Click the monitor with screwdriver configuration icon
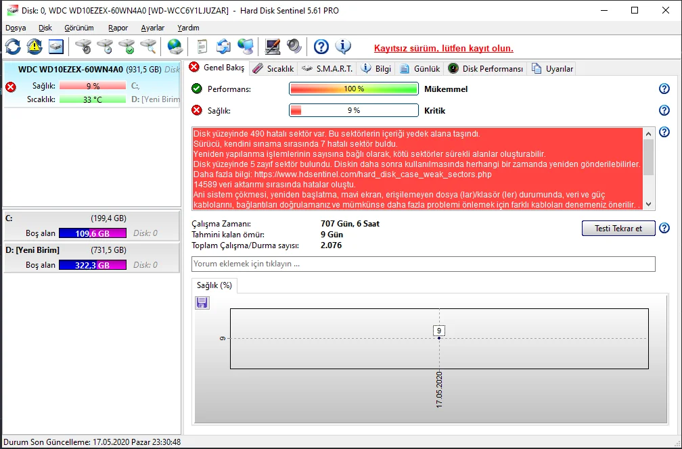 click(x=273, y=46)
